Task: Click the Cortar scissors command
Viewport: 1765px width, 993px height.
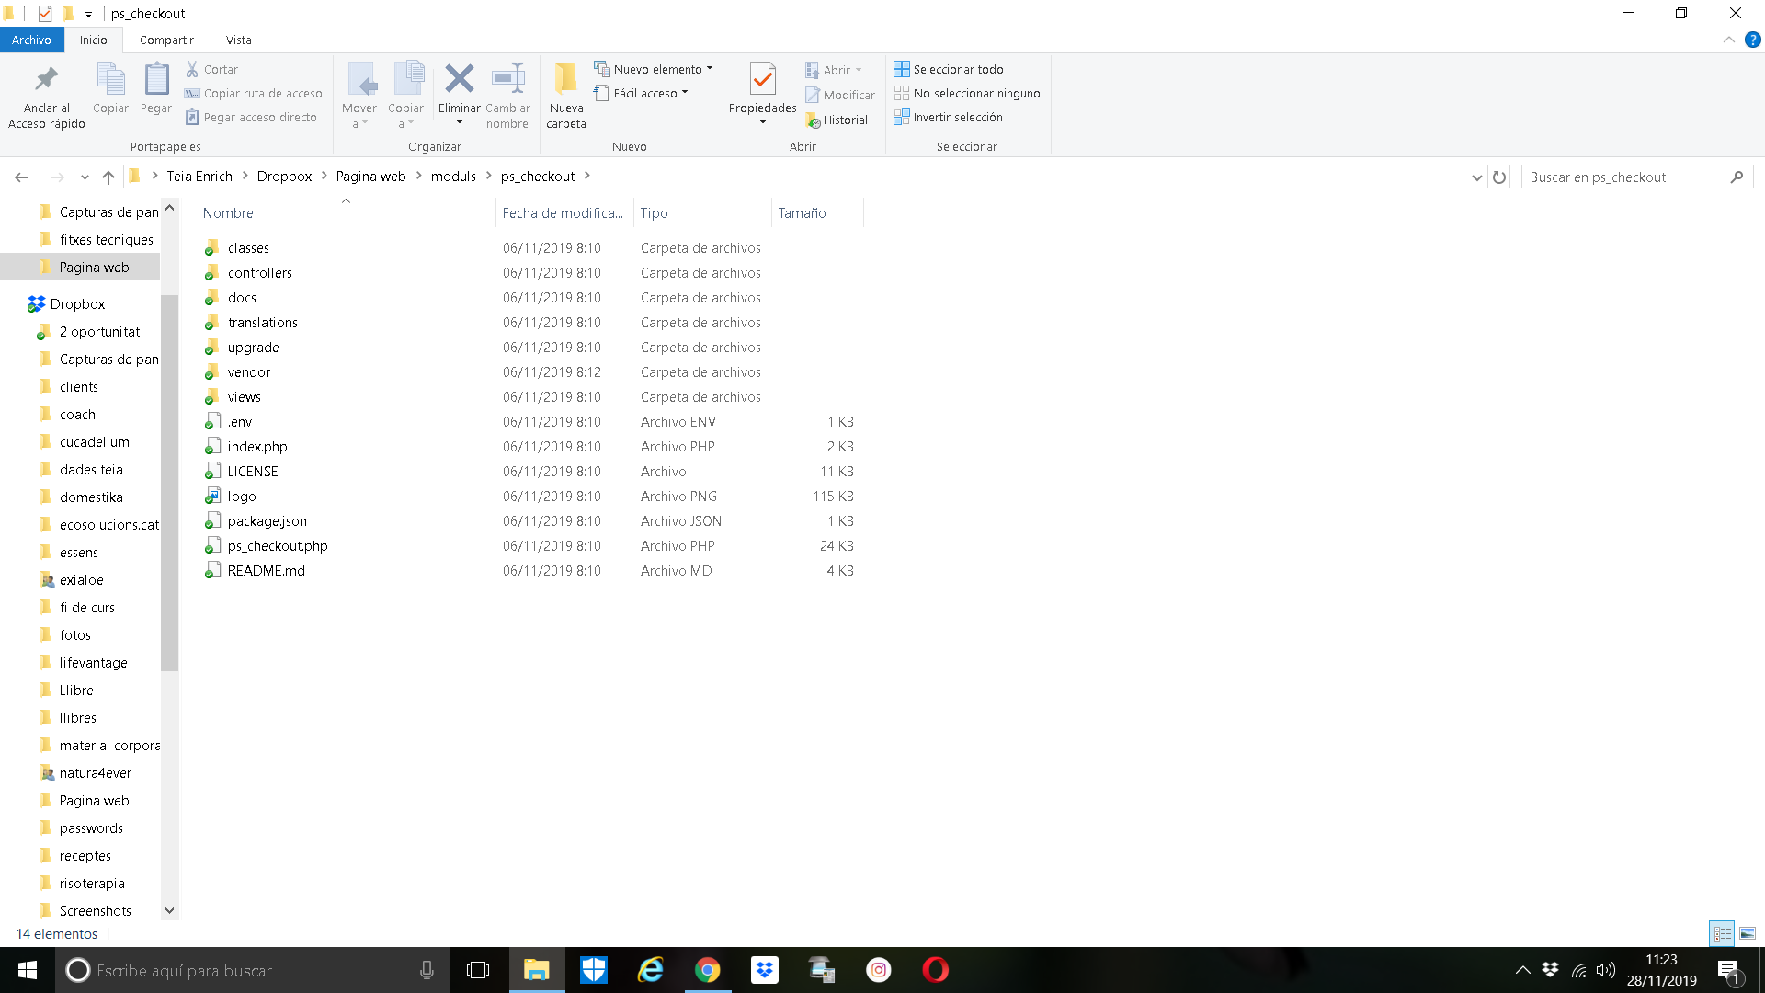Action: pos(212,69)
